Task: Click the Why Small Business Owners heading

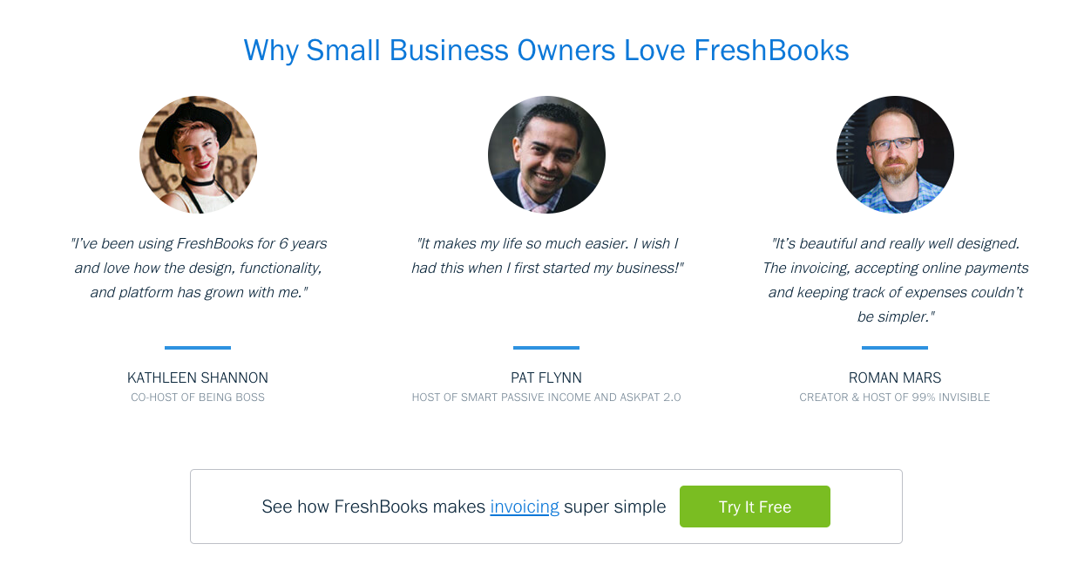Action: (546, 51)
